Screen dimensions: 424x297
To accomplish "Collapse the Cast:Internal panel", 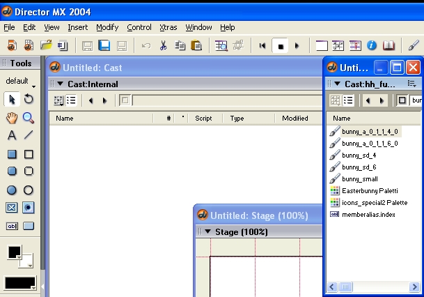I will [61, 84].
